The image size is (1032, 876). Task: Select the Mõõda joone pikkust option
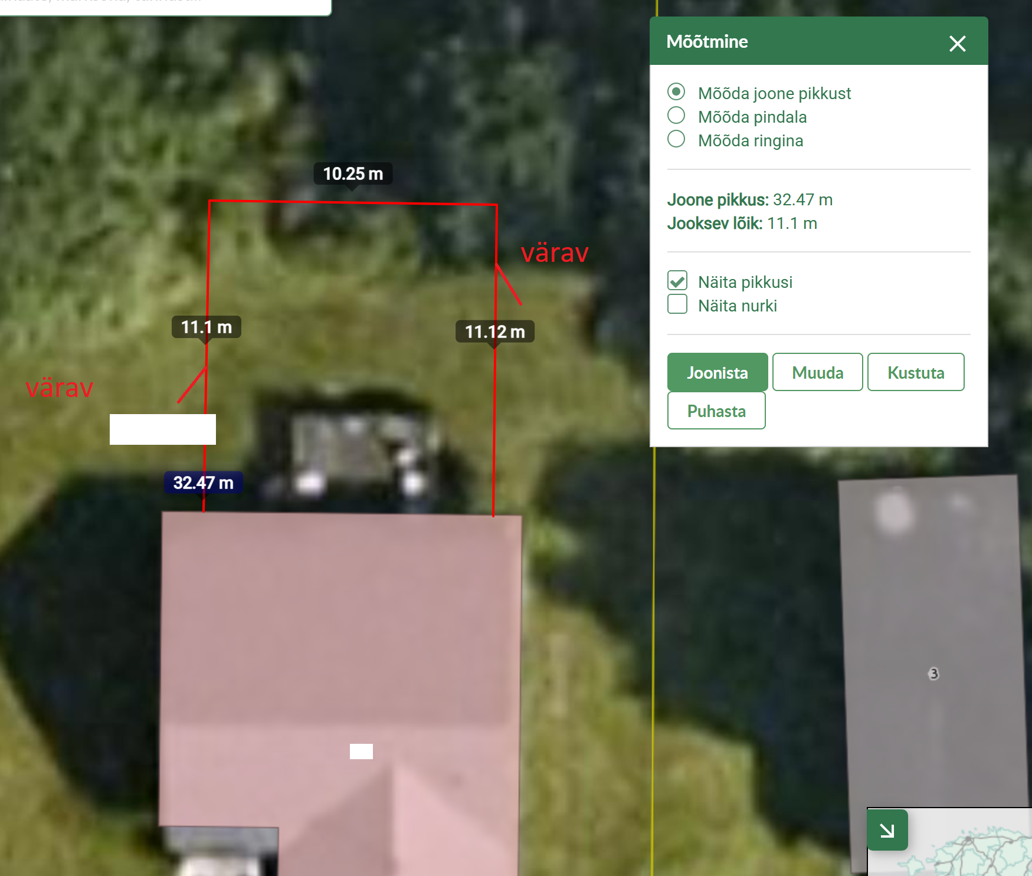[676, 92]
